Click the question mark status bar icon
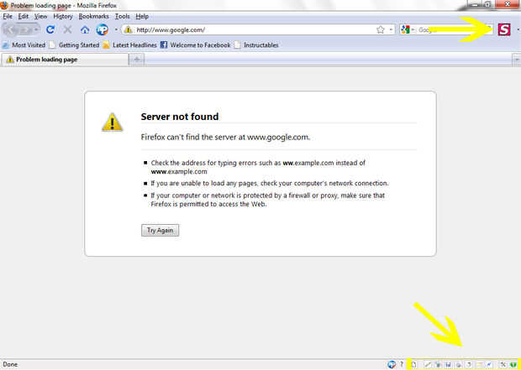The image size is (521, 370). (402, 364)
